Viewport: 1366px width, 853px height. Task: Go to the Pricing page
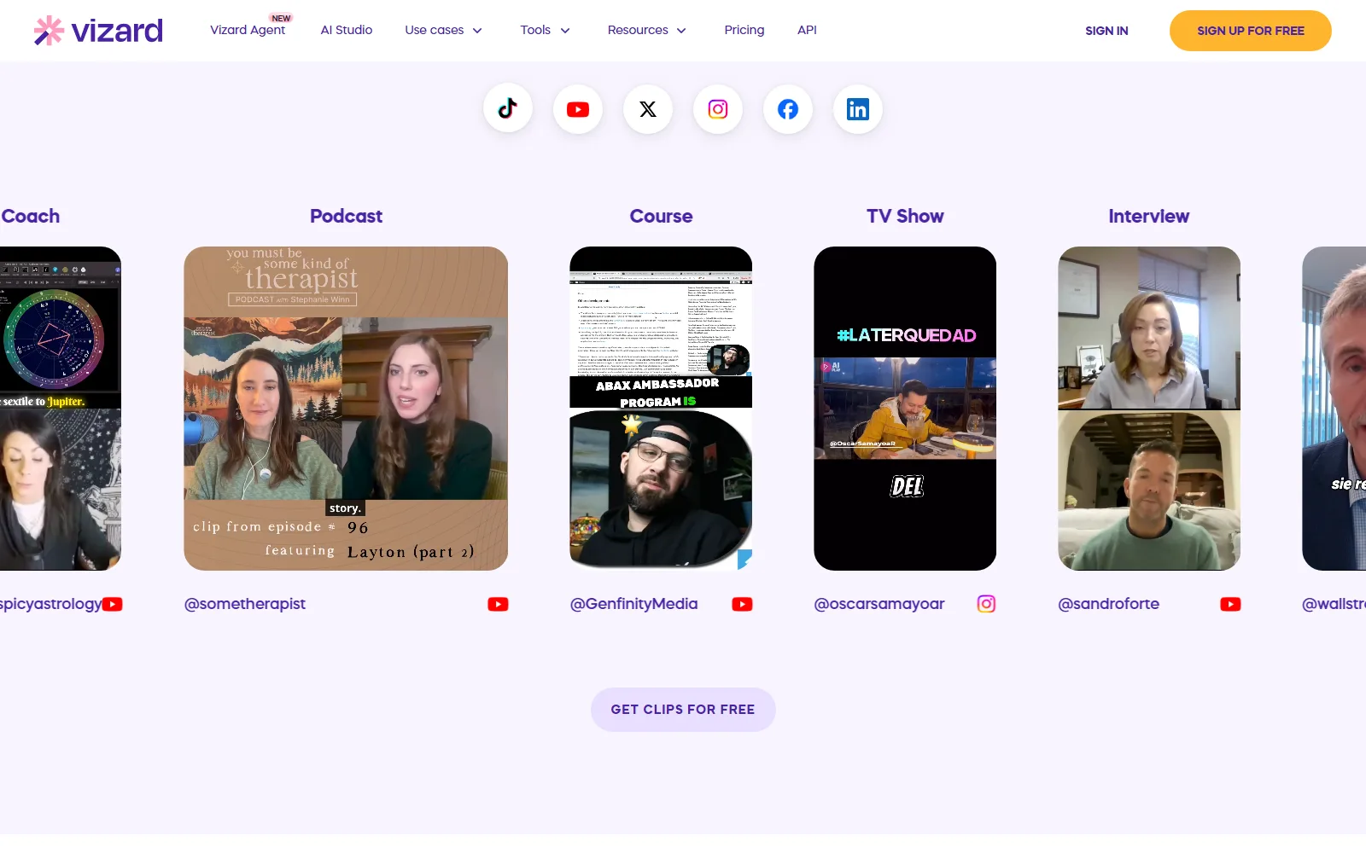tap(744, 30)
